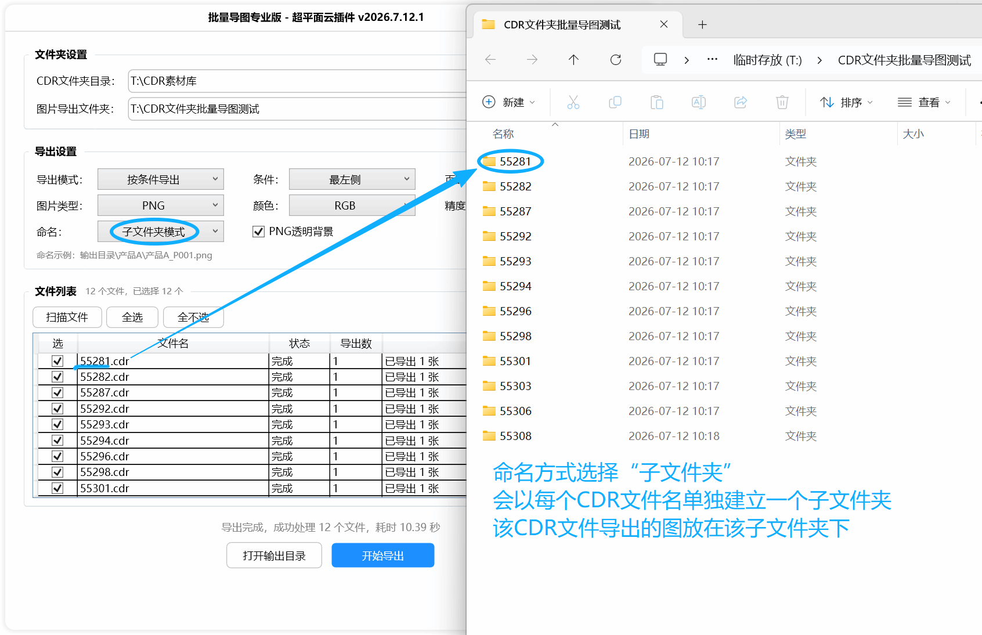This screenshot has height=635, width=982.
Task: Click the 全不选 button
Action: 193,317
